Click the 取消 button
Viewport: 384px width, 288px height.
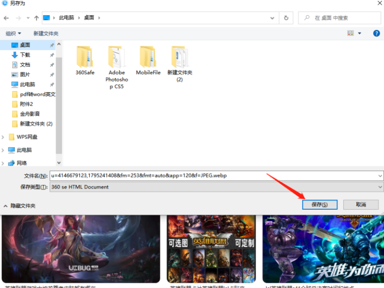pyautogui.click(x=361, y=204)
